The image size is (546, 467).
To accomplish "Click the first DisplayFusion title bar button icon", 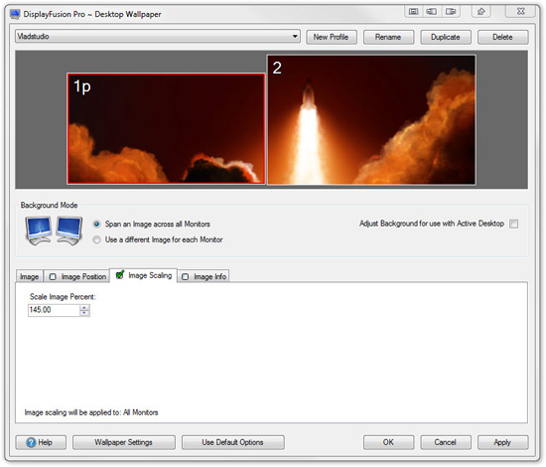I will click(413, 12).
